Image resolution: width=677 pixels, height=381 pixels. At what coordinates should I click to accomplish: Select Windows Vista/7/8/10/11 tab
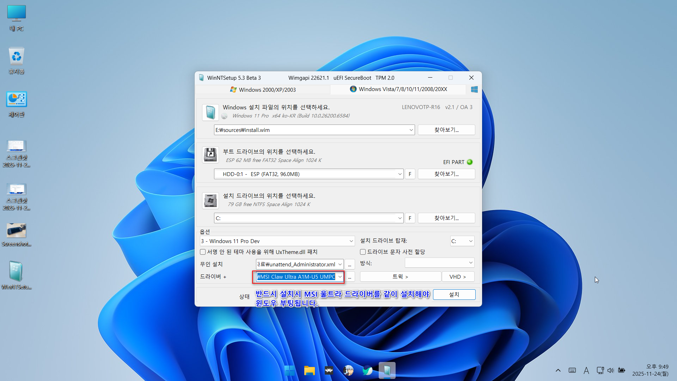click(398, 89)
